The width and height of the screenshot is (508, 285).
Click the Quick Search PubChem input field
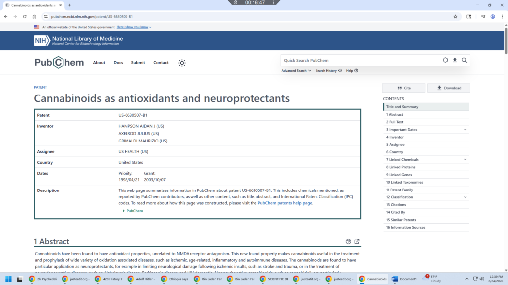[x=360, y=60]
